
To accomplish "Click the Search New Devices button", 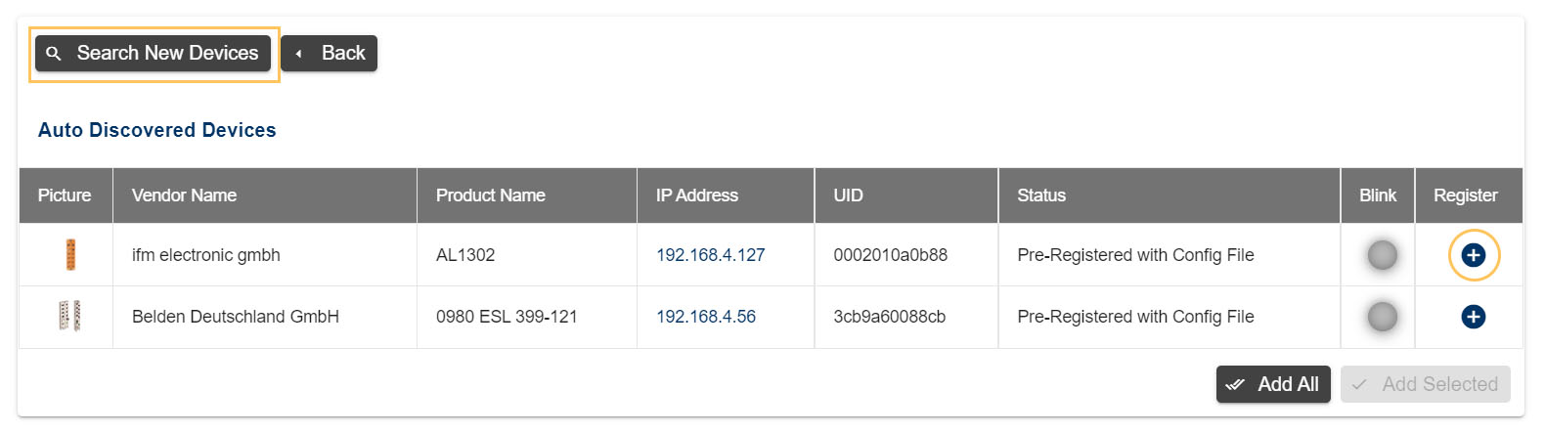I will point(154,54).
